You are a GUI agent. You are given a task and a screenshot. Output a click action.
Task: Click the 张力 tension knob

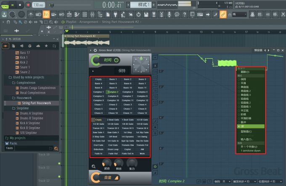point(132,163)
